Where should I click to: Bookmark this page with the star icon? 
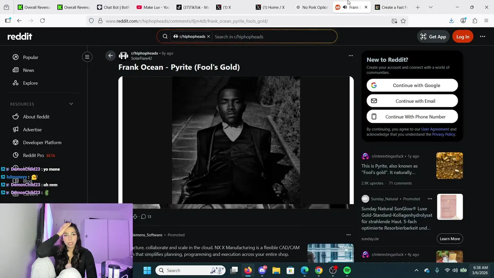pyautogui.click(x=403, y=21)
